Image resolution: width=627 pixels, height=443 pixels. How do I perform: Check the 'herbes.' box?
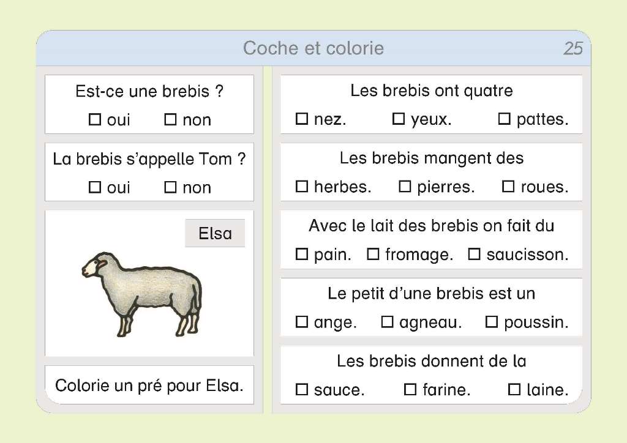pyautogui.click(x=302, y=186)
